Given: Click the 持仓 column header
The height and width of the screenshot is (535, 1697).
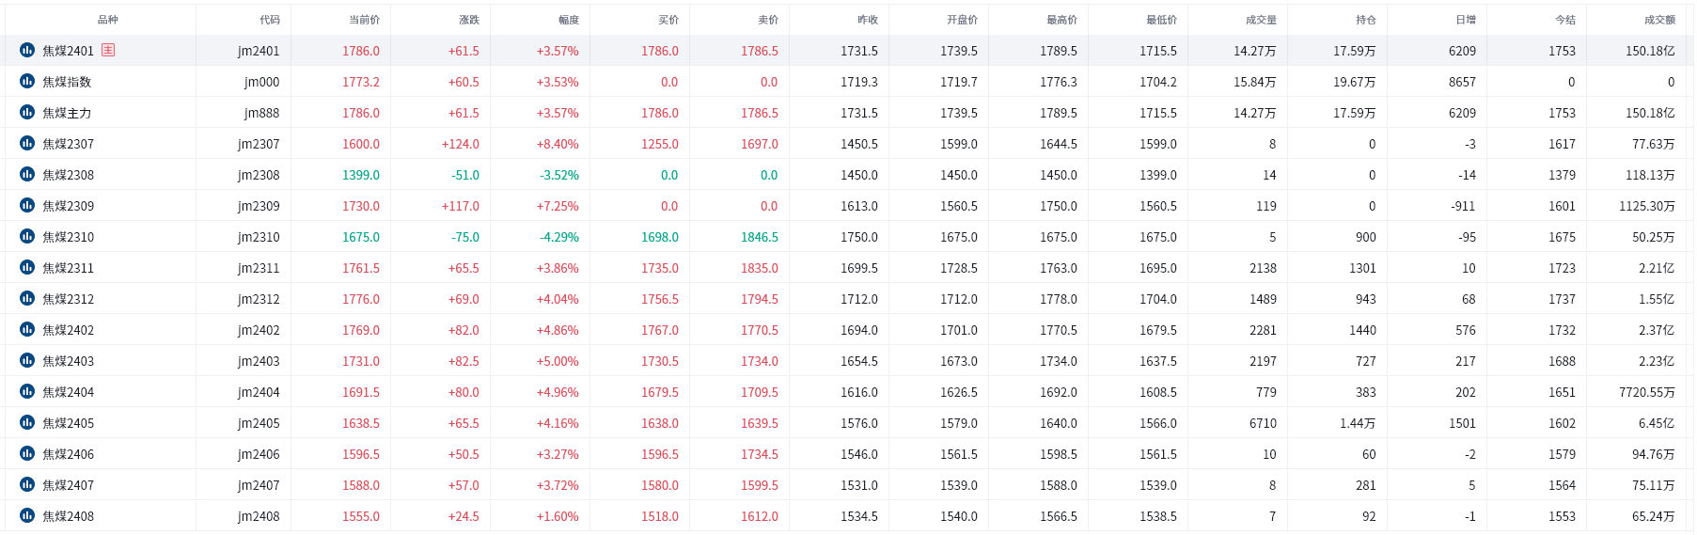Looking at the screenshot, I should 1366,20.
